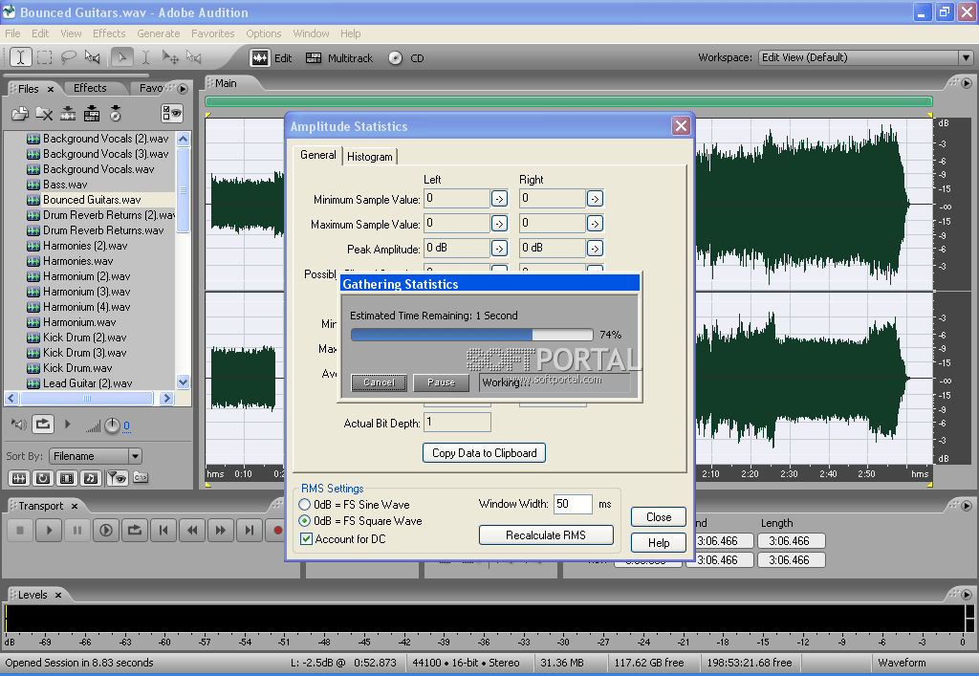Open the Files panel options arrow menu
Screen dimensions: 979x676
click(x=182, y=89)
